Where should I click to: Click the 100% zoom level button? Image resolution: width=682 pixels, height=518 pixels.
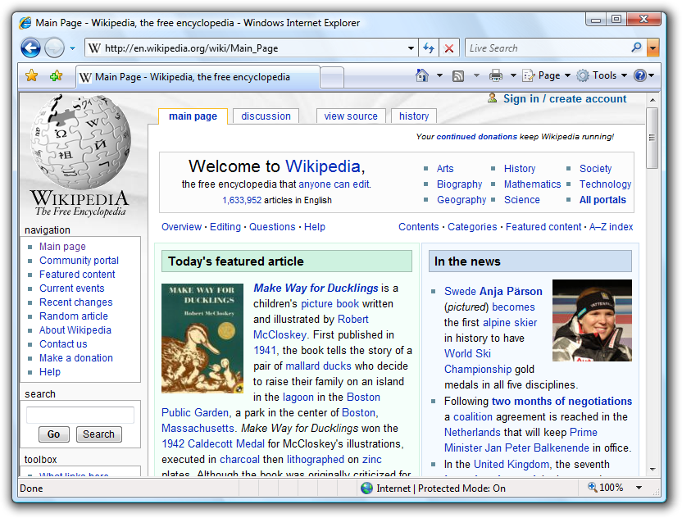click(606, 488)
